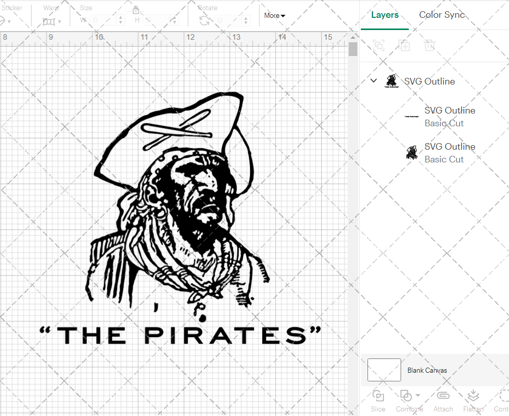Click the Rotate angle input field
The height and width of the screenshot is (416, 509).
(x=229, y=20)
